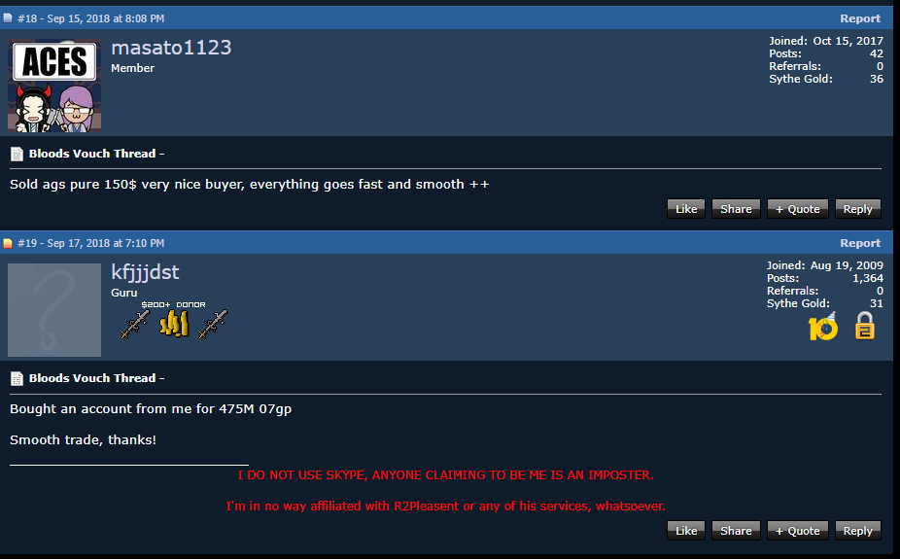Click the left godsword rank icon
This screenshot has height=559, width=900.
135,325
